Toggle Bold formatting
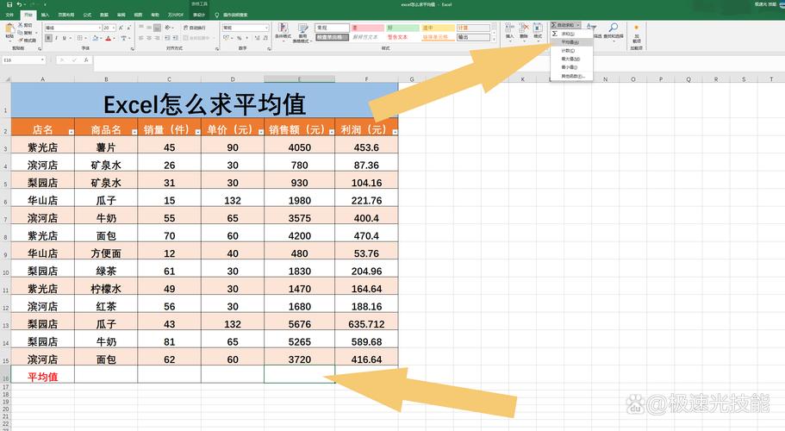Image resolution: width=785 pixels, height=431 pixels. pyautogui.click(x=48, y=38)
